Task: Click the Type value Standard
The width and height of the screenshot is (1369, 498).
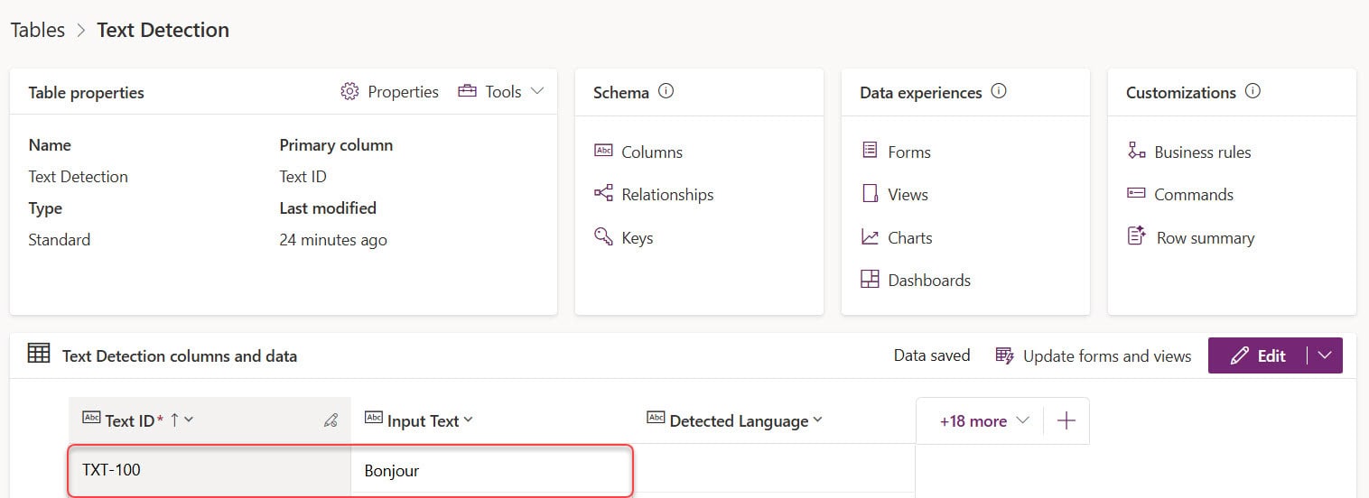Action: tap(60, 240)
